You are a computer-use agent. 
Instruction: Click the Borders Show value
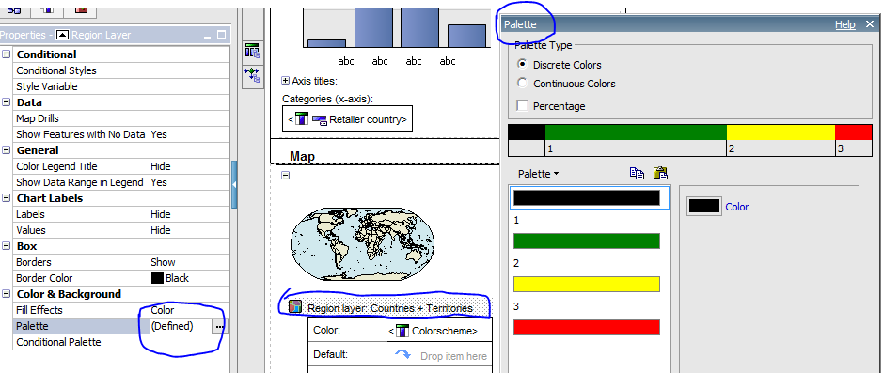190,262
